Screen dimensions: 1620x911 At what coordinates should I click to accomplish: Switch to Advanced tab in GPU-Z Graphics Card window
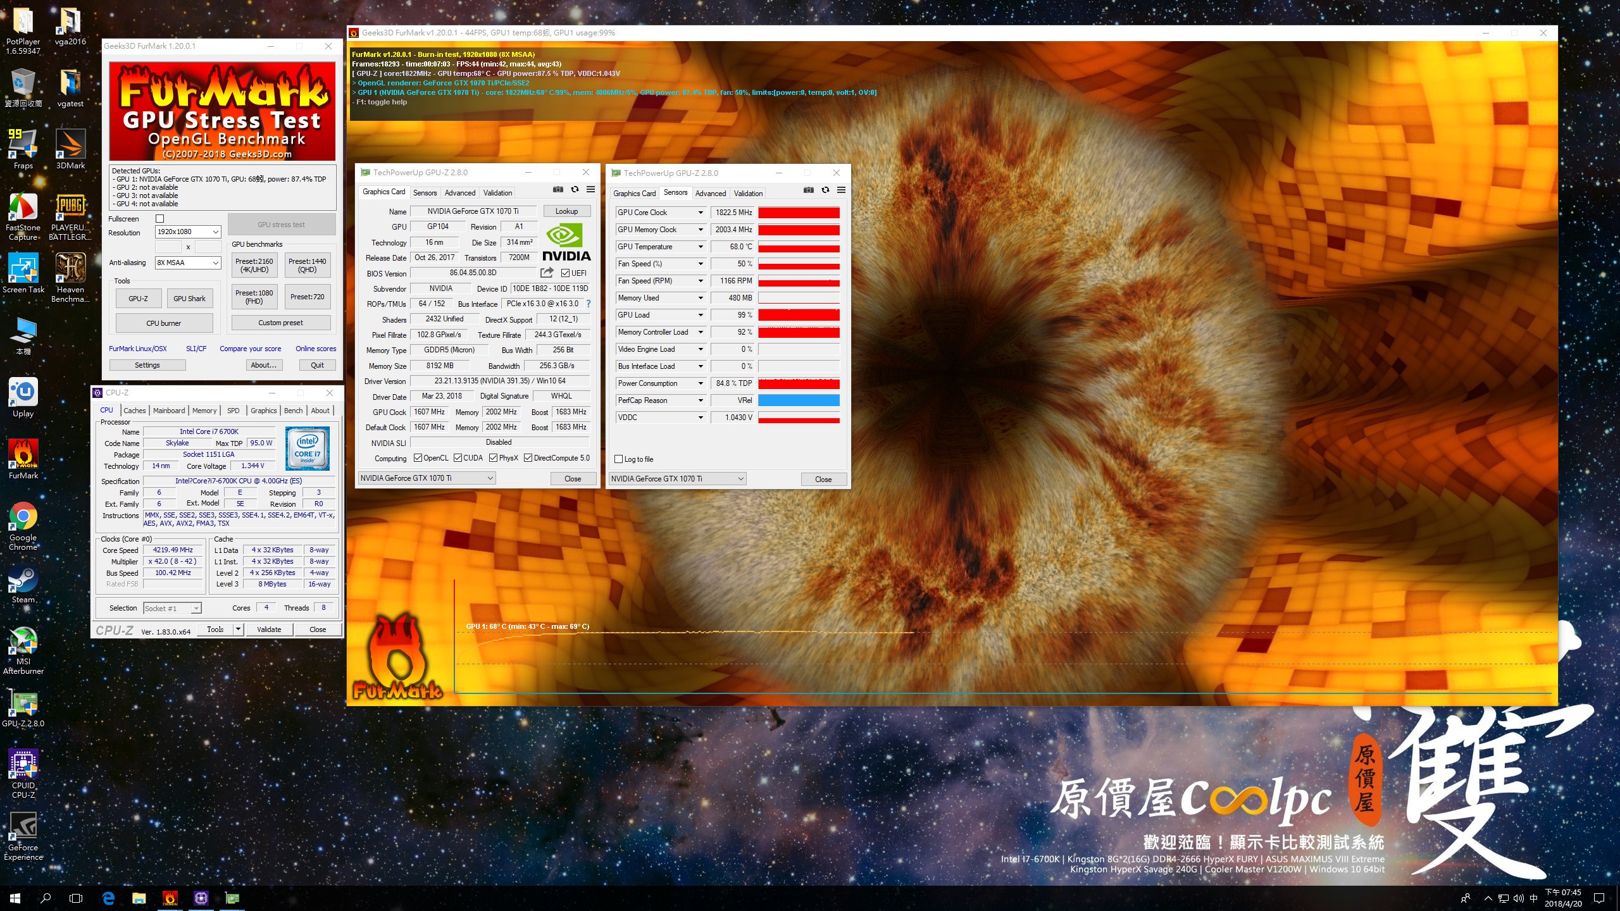tap(460, 193)
